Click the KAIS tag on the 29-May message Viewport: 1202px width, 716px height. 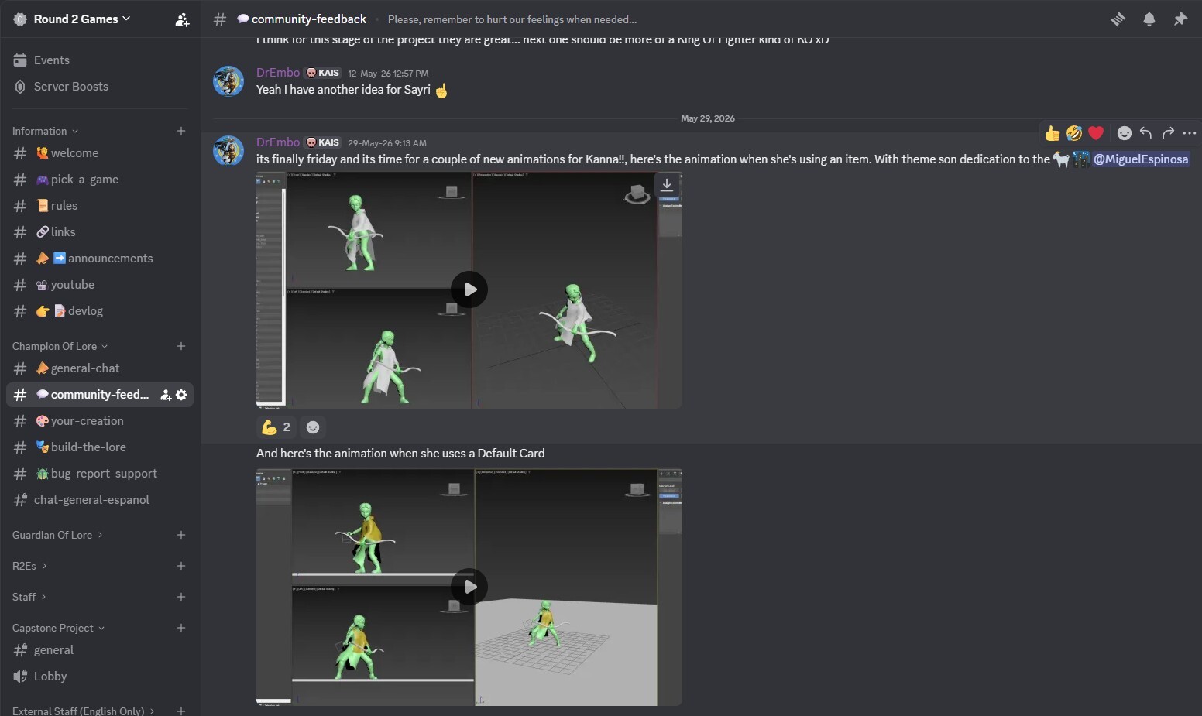323,142
